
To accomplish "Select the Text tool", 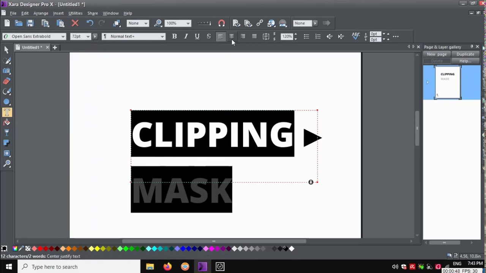I will [x=6, y=112].
